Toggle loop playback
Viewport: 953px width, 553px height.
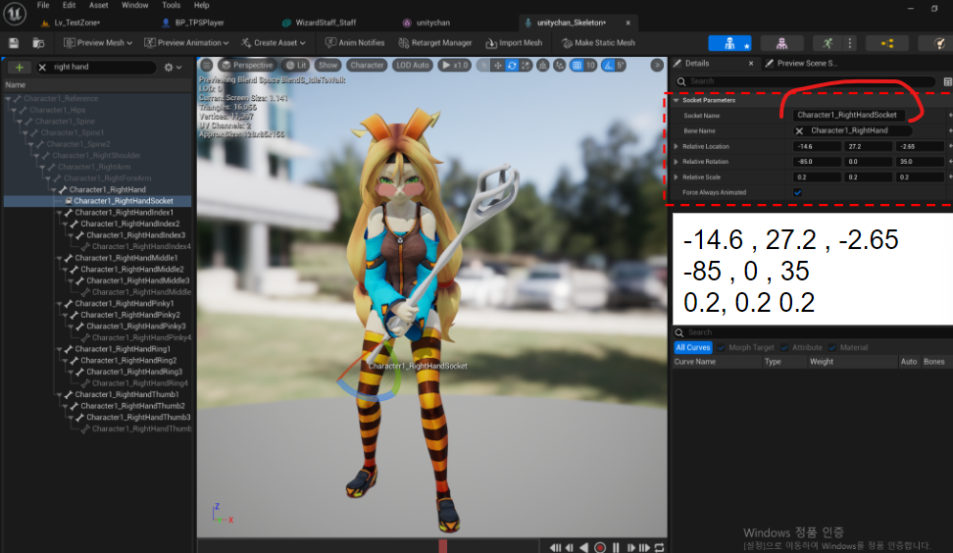point(660,547)
